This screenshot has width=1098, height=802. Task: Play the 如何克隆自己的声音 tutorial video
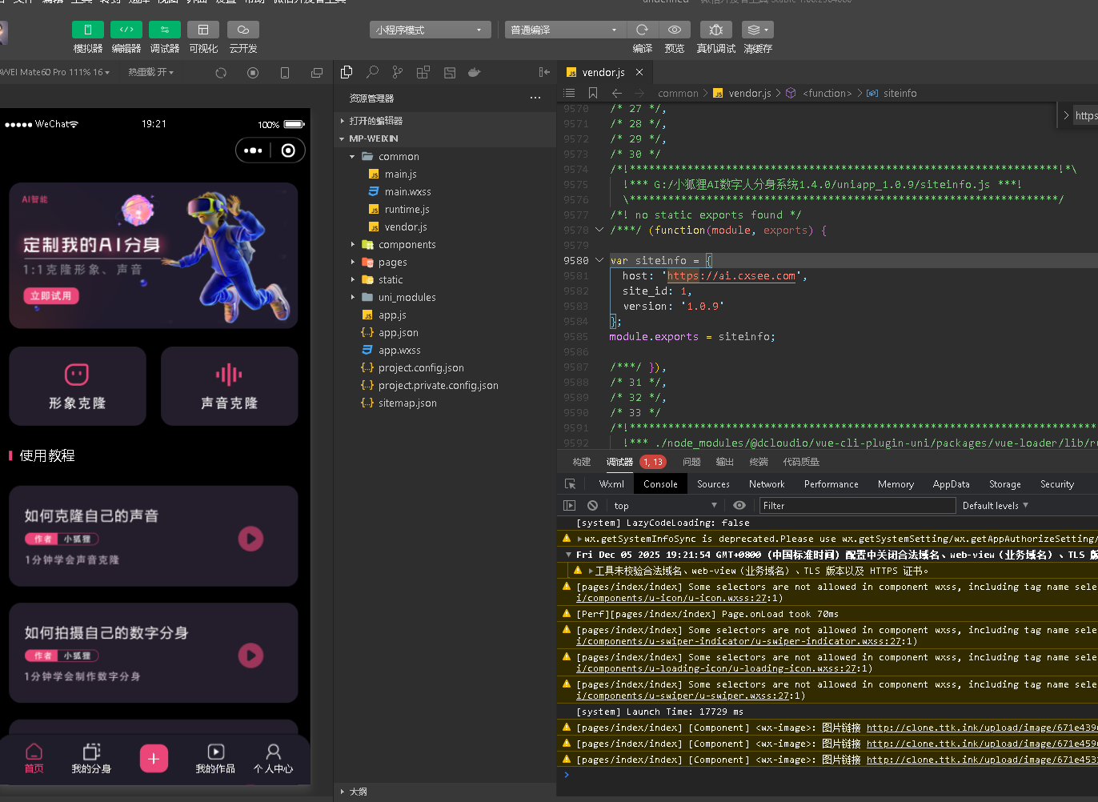250,539
